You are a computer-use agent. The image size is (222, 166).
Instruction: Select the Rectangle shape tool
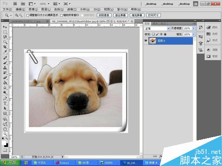click(x=5, y=113)
